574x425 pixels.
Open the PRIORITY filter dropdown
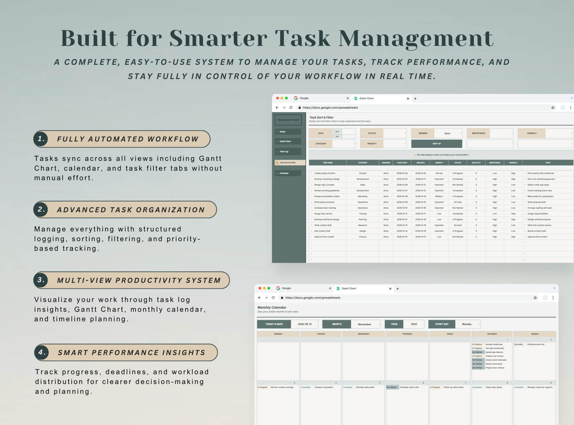click(395, 144)
